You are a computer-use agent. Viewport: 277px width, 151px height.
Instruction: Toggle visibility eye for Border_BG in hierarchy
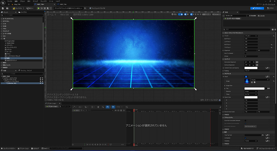pos(43,83)
